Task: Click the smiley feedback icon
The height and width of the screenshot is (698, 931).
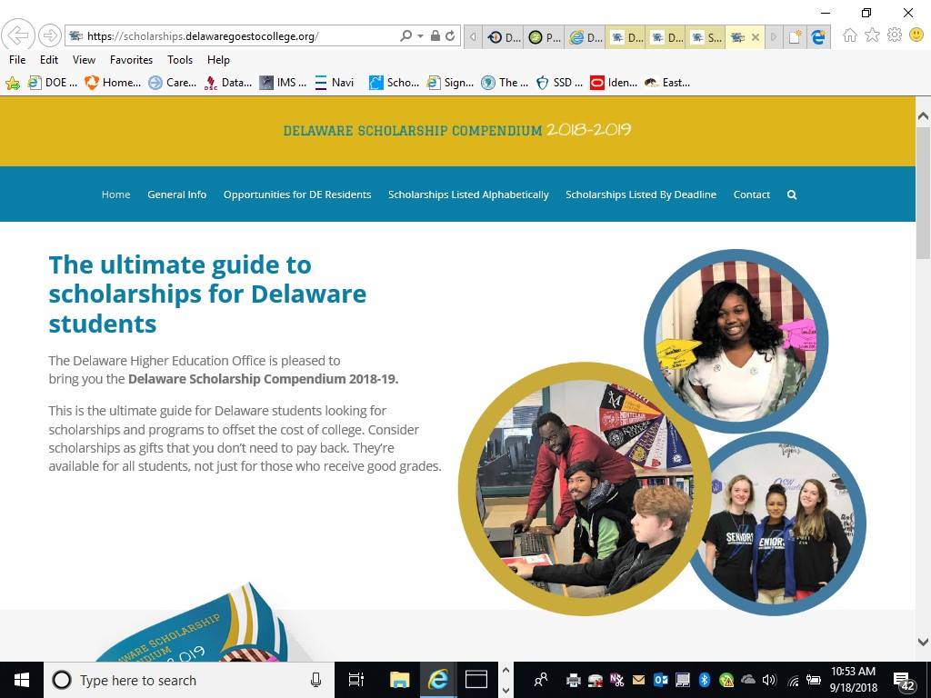Action: coord(916,35)
